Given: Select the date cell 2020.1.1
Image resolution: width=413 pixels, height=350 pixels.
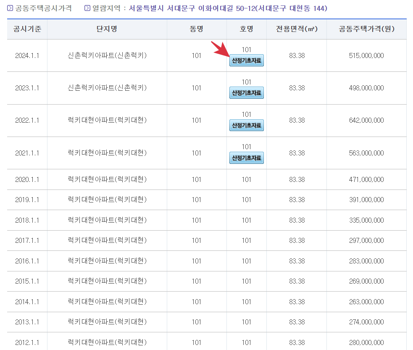Looking at the screenshot, I should (27, 179).
